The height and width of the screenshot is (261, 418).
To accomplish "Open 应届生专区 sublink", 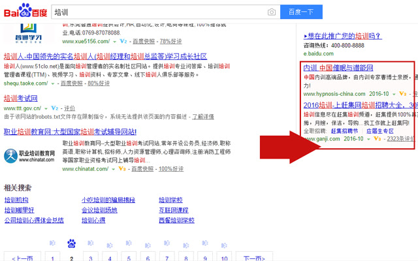I will point(380,131).
